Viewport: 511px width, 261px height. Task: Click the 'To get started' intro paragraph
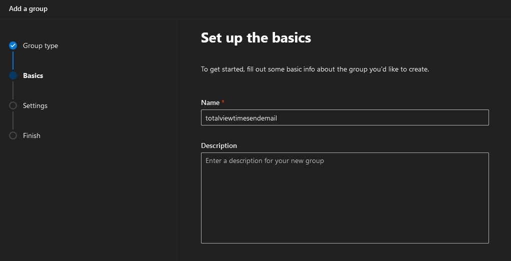pos(315,69)
